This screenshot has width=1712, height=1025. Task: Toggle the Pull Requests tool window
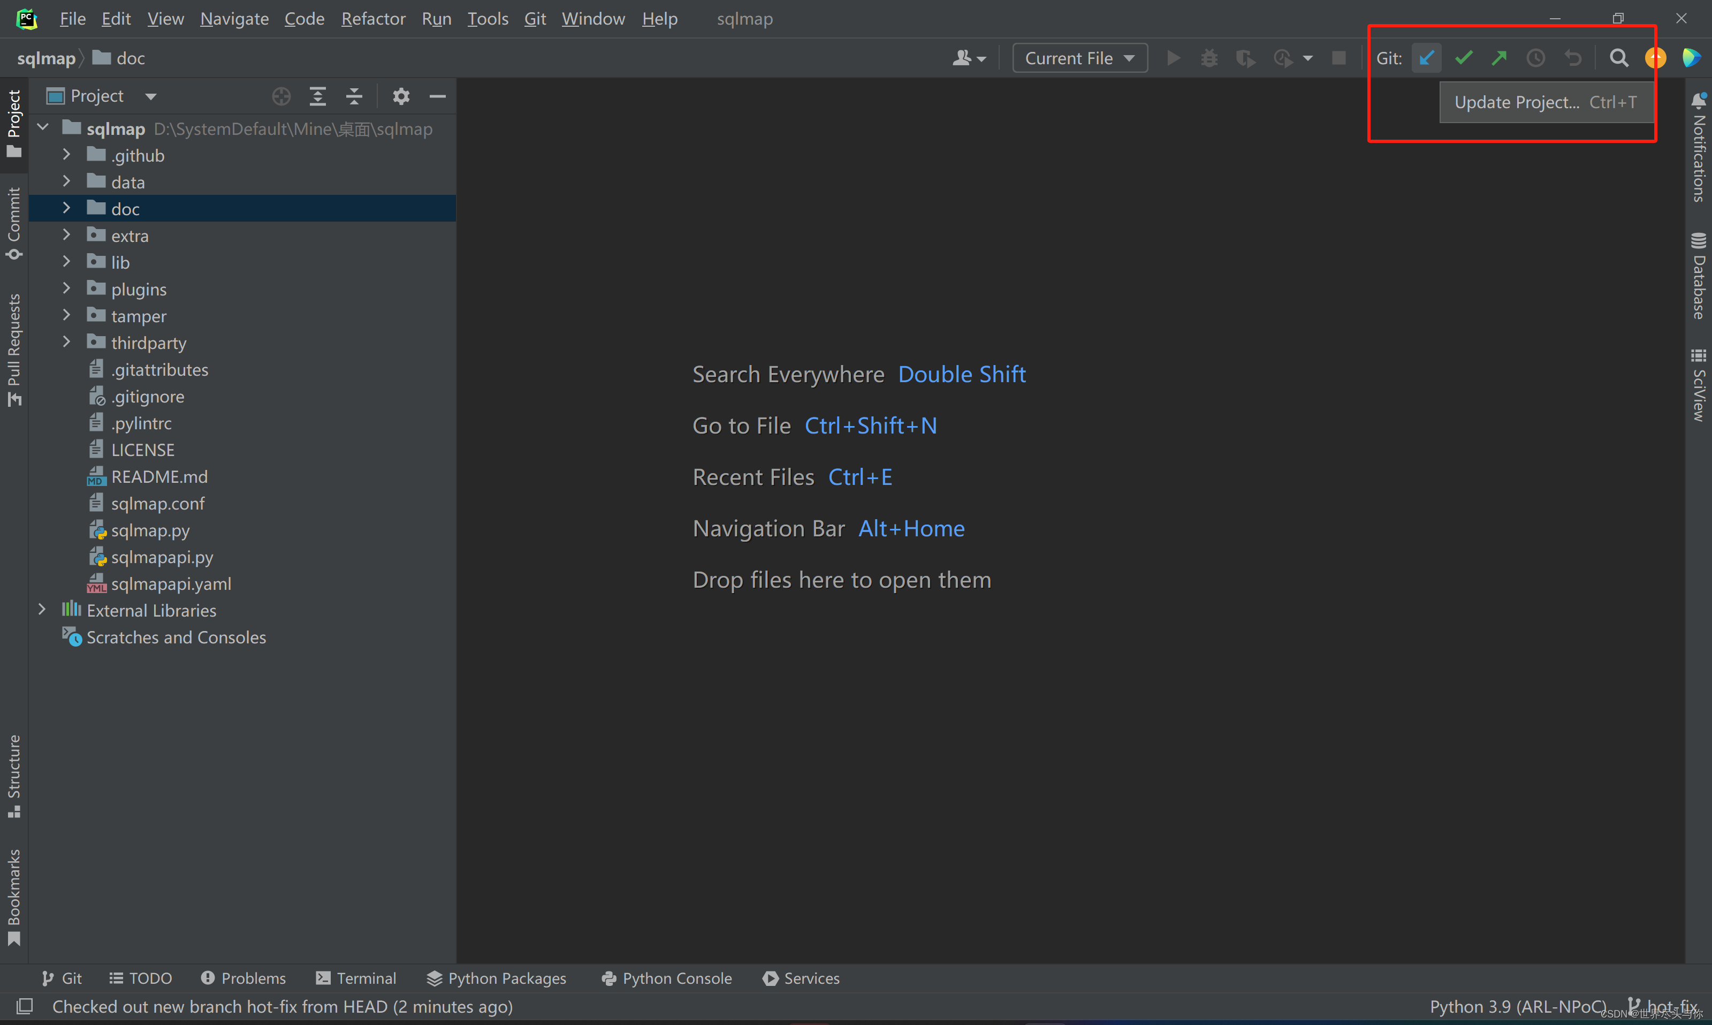pos(14,350)
